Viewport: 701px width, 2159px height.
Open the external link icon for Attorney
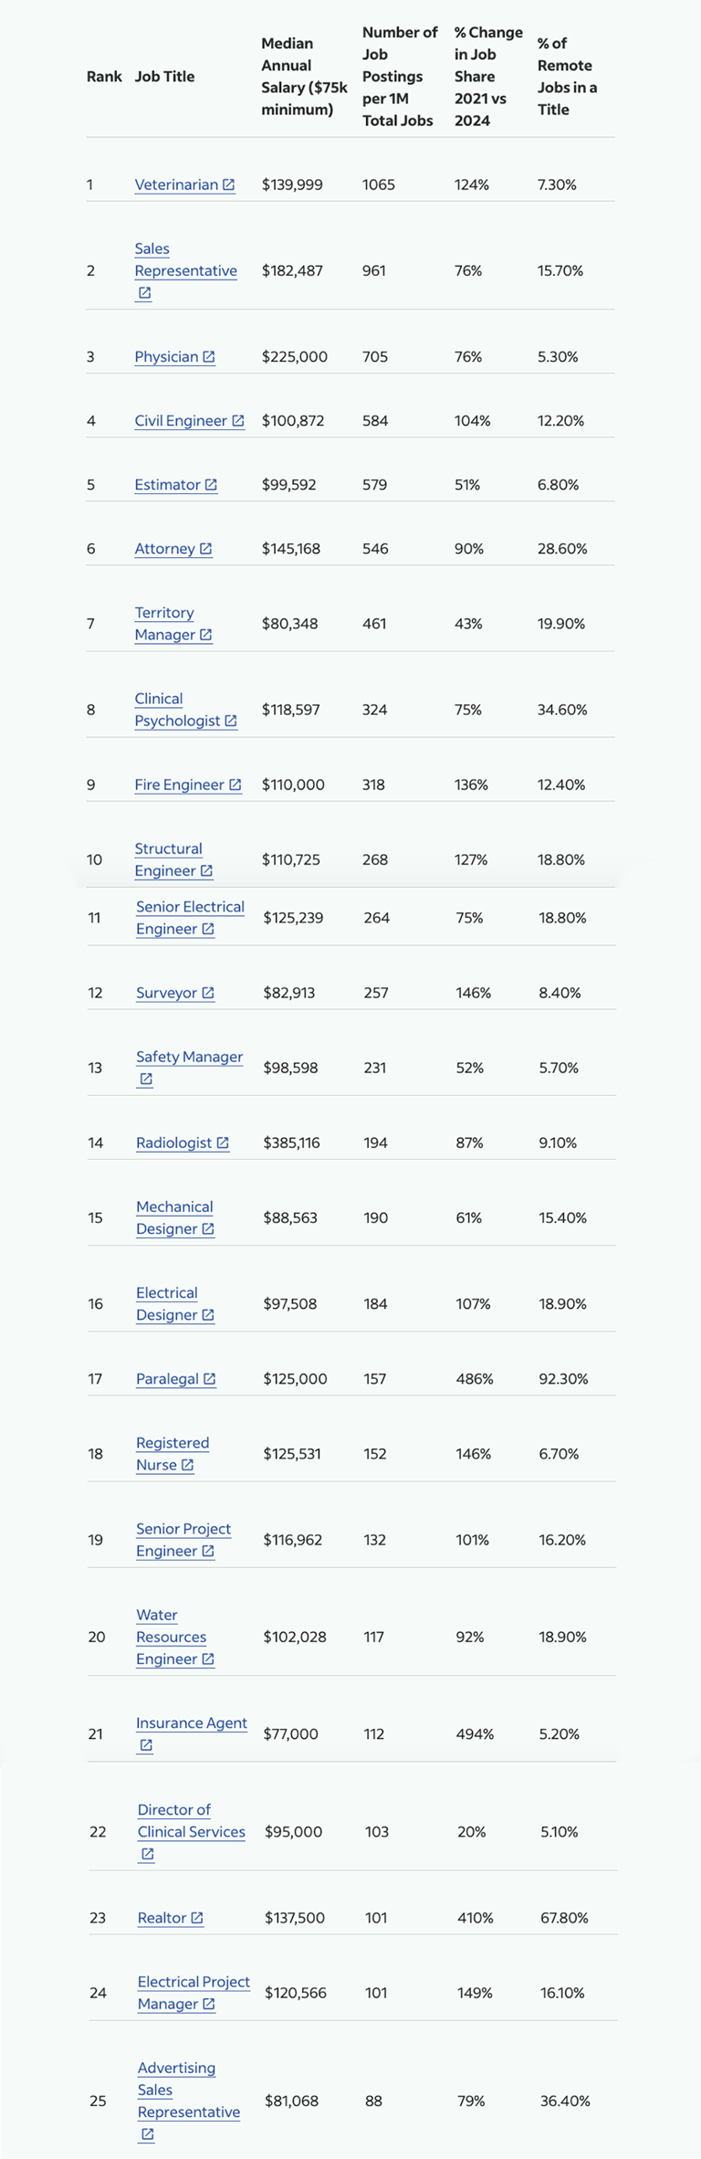207,549
